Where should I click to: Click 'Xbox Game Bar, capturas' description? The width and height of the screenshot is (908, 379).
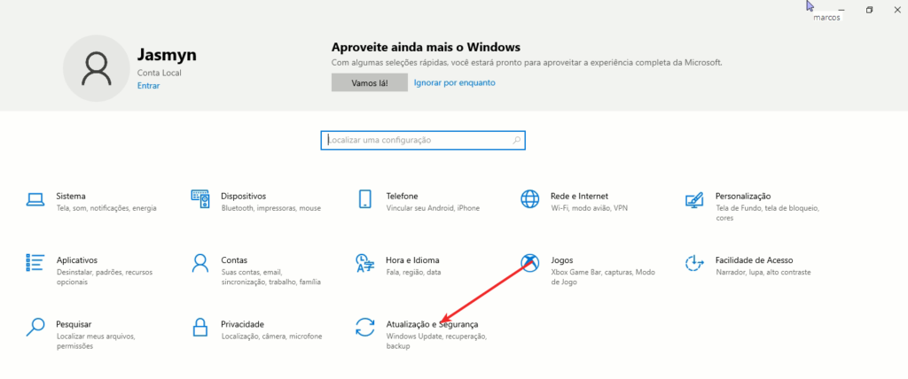[x=602, y=277]
